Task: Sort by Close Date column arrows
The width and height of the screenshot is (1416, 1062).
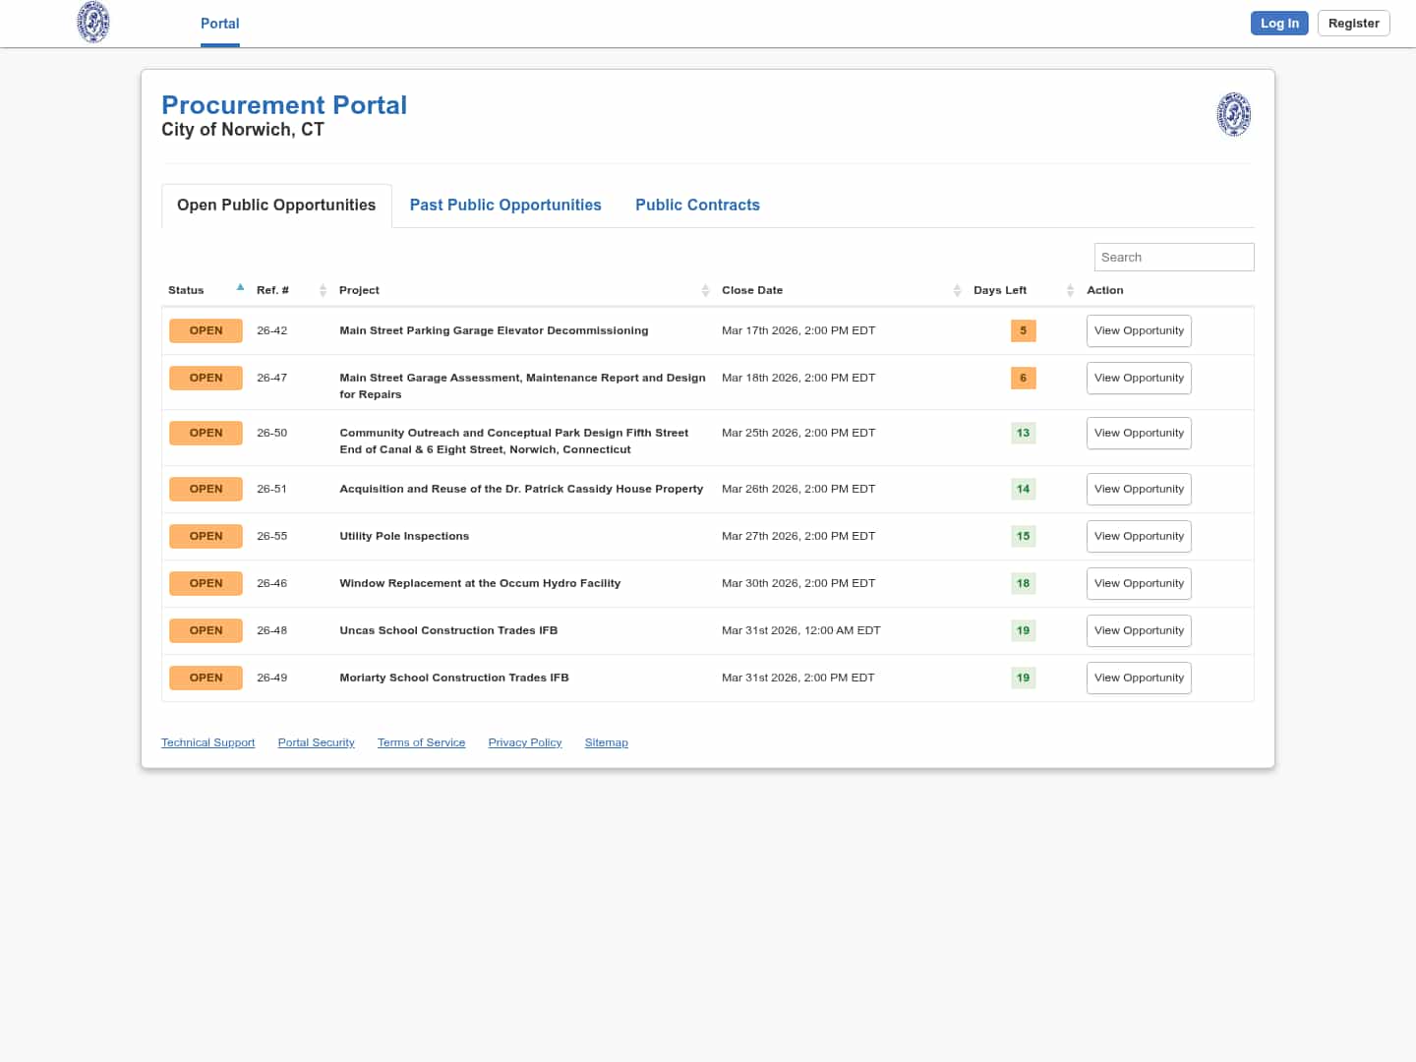Action: pos(957,290)
